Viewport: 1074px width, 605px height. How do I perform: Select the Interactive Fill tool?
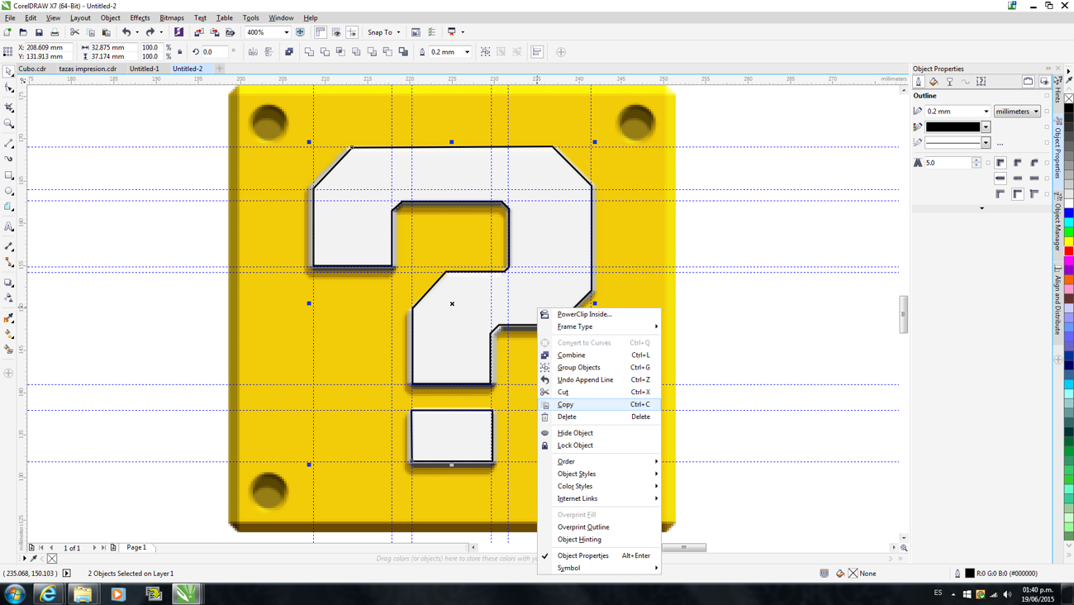point(9,334)
